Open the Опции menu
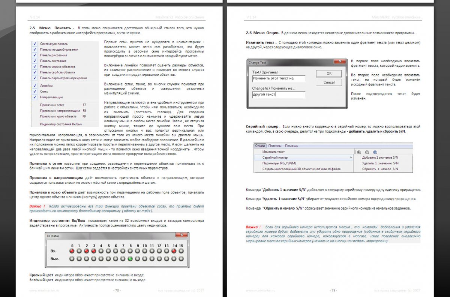Image resolution: width=450 pixels, height=297 pixels. point(259,146)
